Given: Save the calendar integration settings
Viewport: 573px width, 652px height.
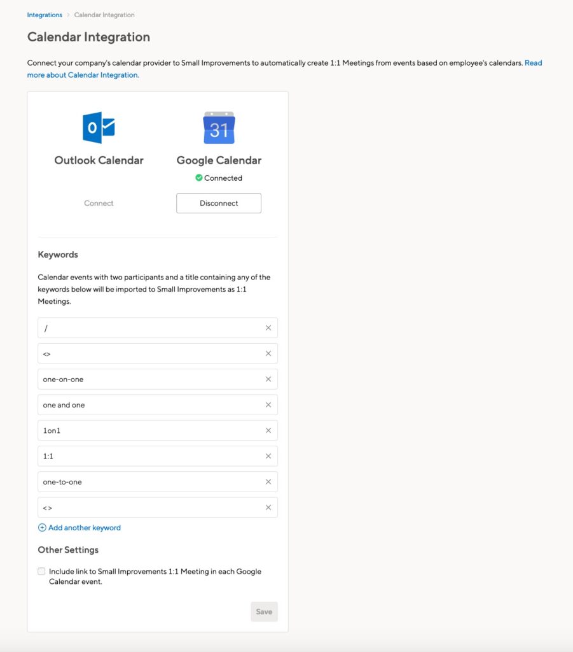Looking at the screenshot, I should (x=264, y=612).
